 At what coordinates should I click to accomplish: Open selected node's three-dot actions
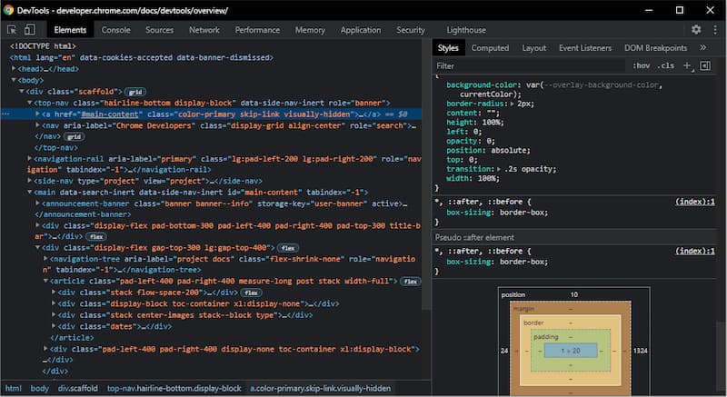[x=5, y=114]
